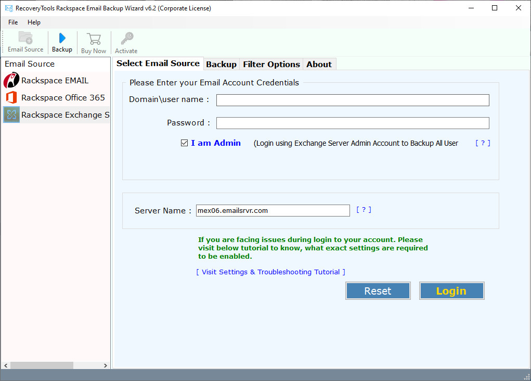Uncheck the I am Admin checkbox
Viewport: 531px width, 381px height.
point(184,143)
